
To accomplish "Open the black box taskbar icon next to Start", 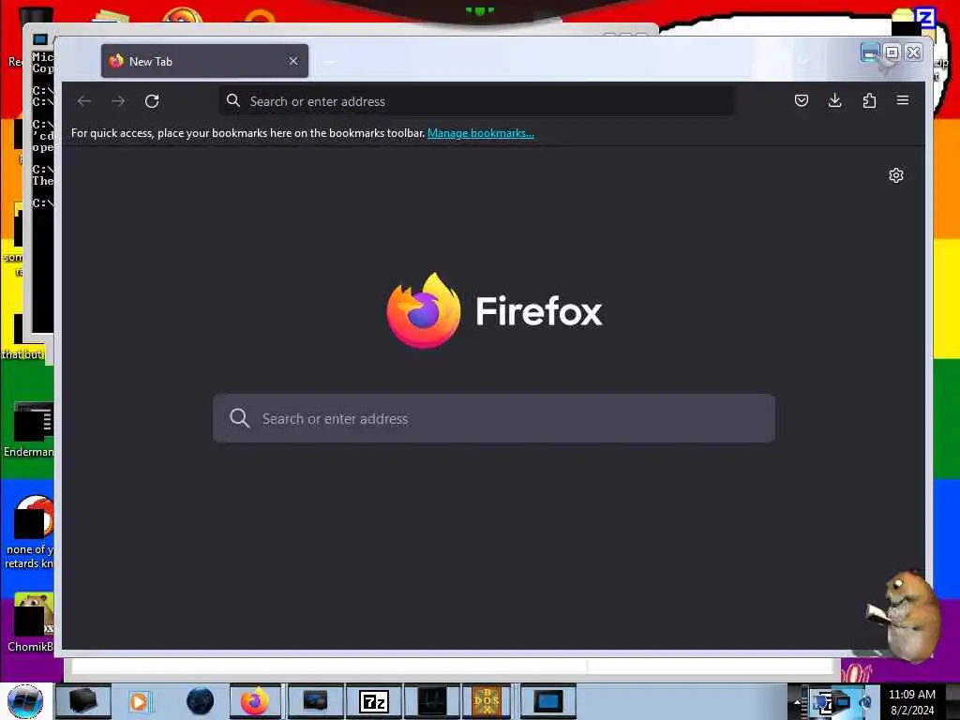I will 82,701.
